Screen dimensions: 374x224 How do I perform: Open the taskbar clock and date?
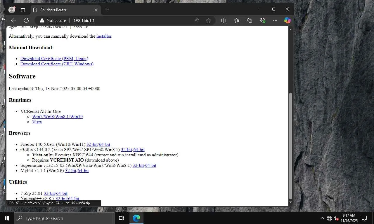tap(349, 218)
